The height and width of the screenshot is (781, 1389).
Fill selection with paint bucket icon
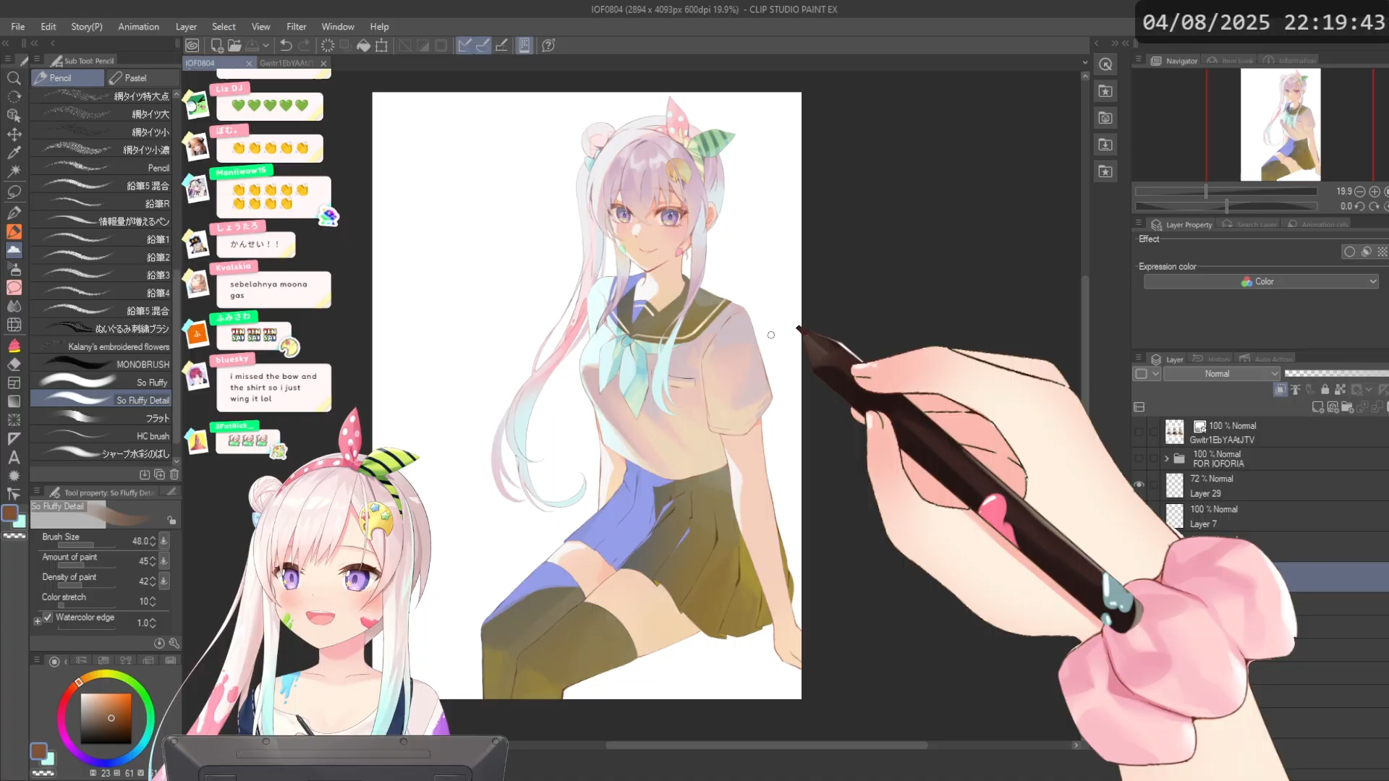(364, 46)
